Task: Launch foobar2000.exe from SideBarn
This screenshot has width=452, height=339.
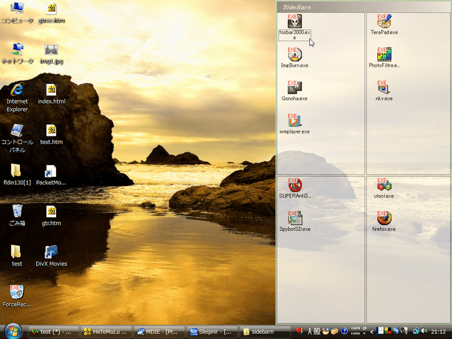Action: coord(294,22)
